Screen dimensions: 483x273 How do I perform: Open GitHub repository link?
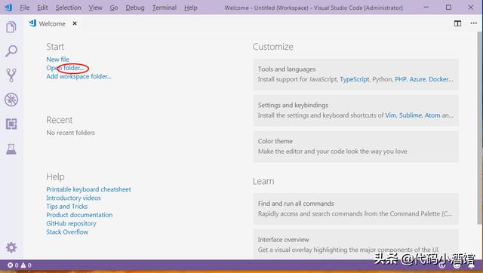(71, 223)
